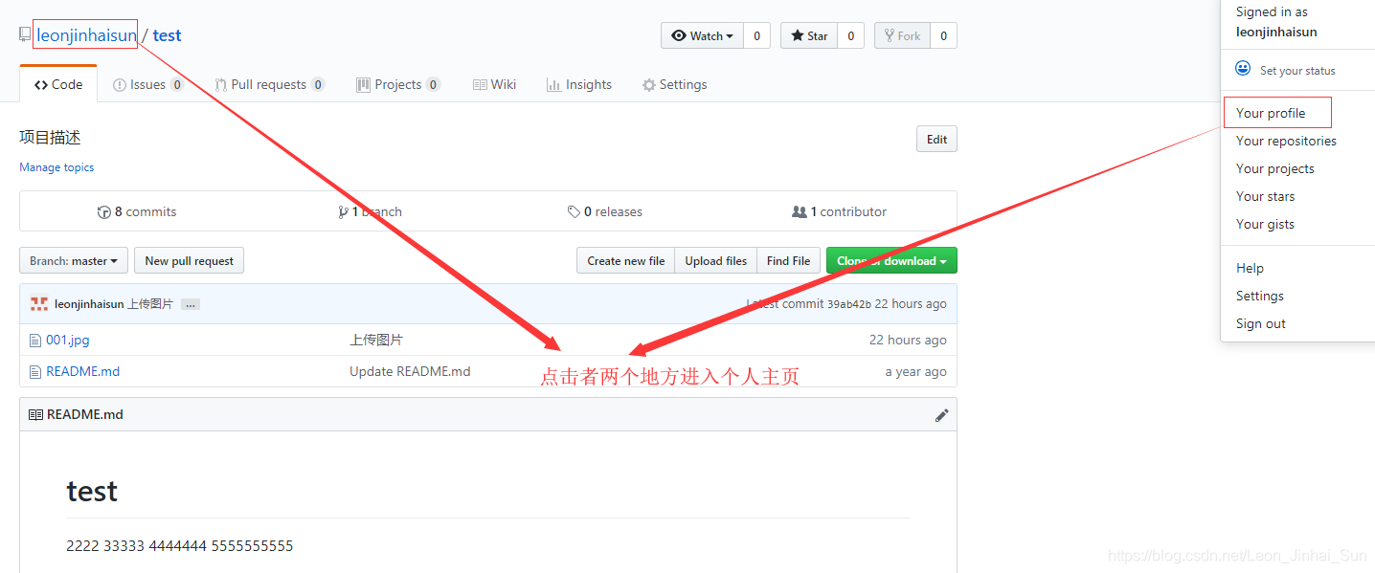Select Your gists in user menu
1375x573 pixels.
click(1265, 224)
